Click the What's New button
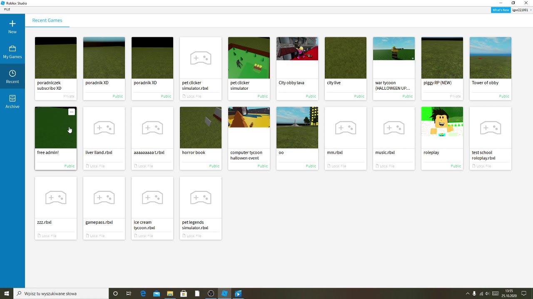The width and height of the screenshot is (533, 299). click(x=501, y=10)
